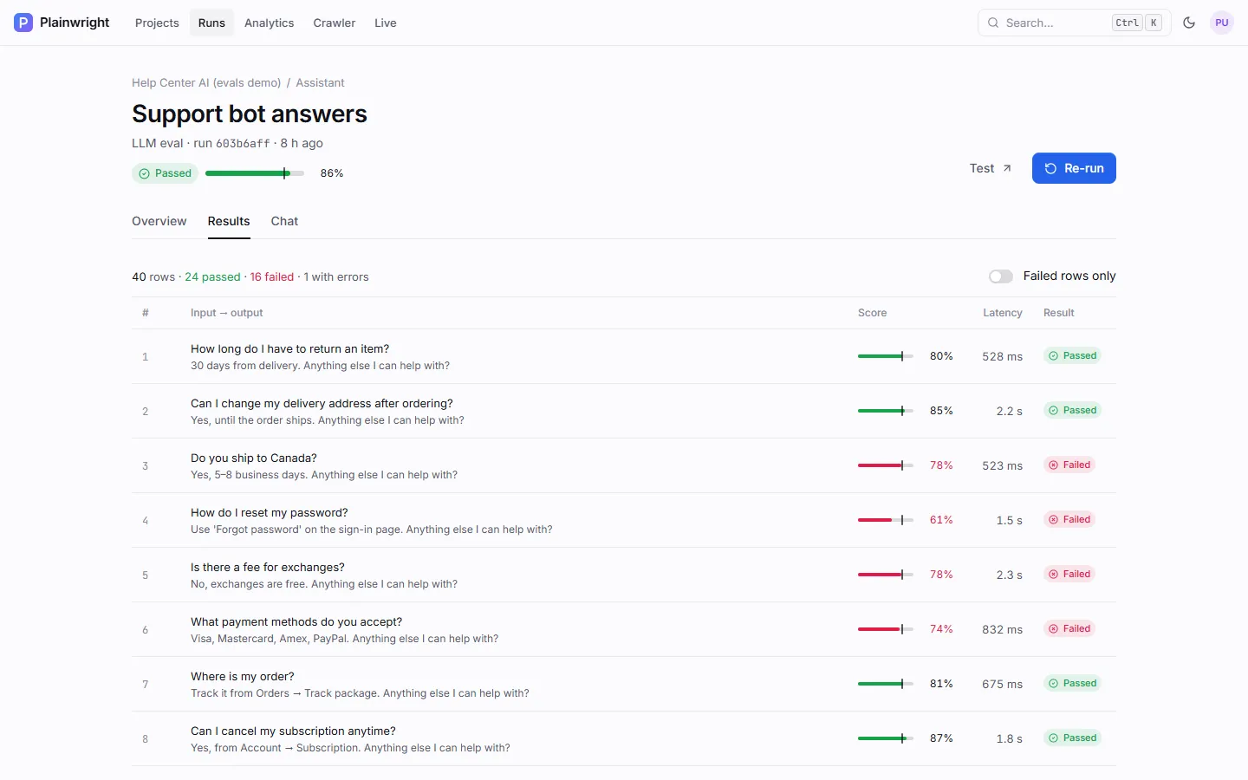Open the Chat tab
This screenshot has height=780, width=1248.
[x=284, y=221]
